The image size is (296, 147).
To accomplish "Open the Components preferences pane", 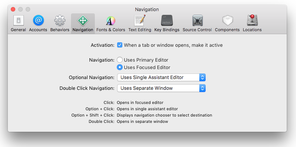I will tap(227, 23).
